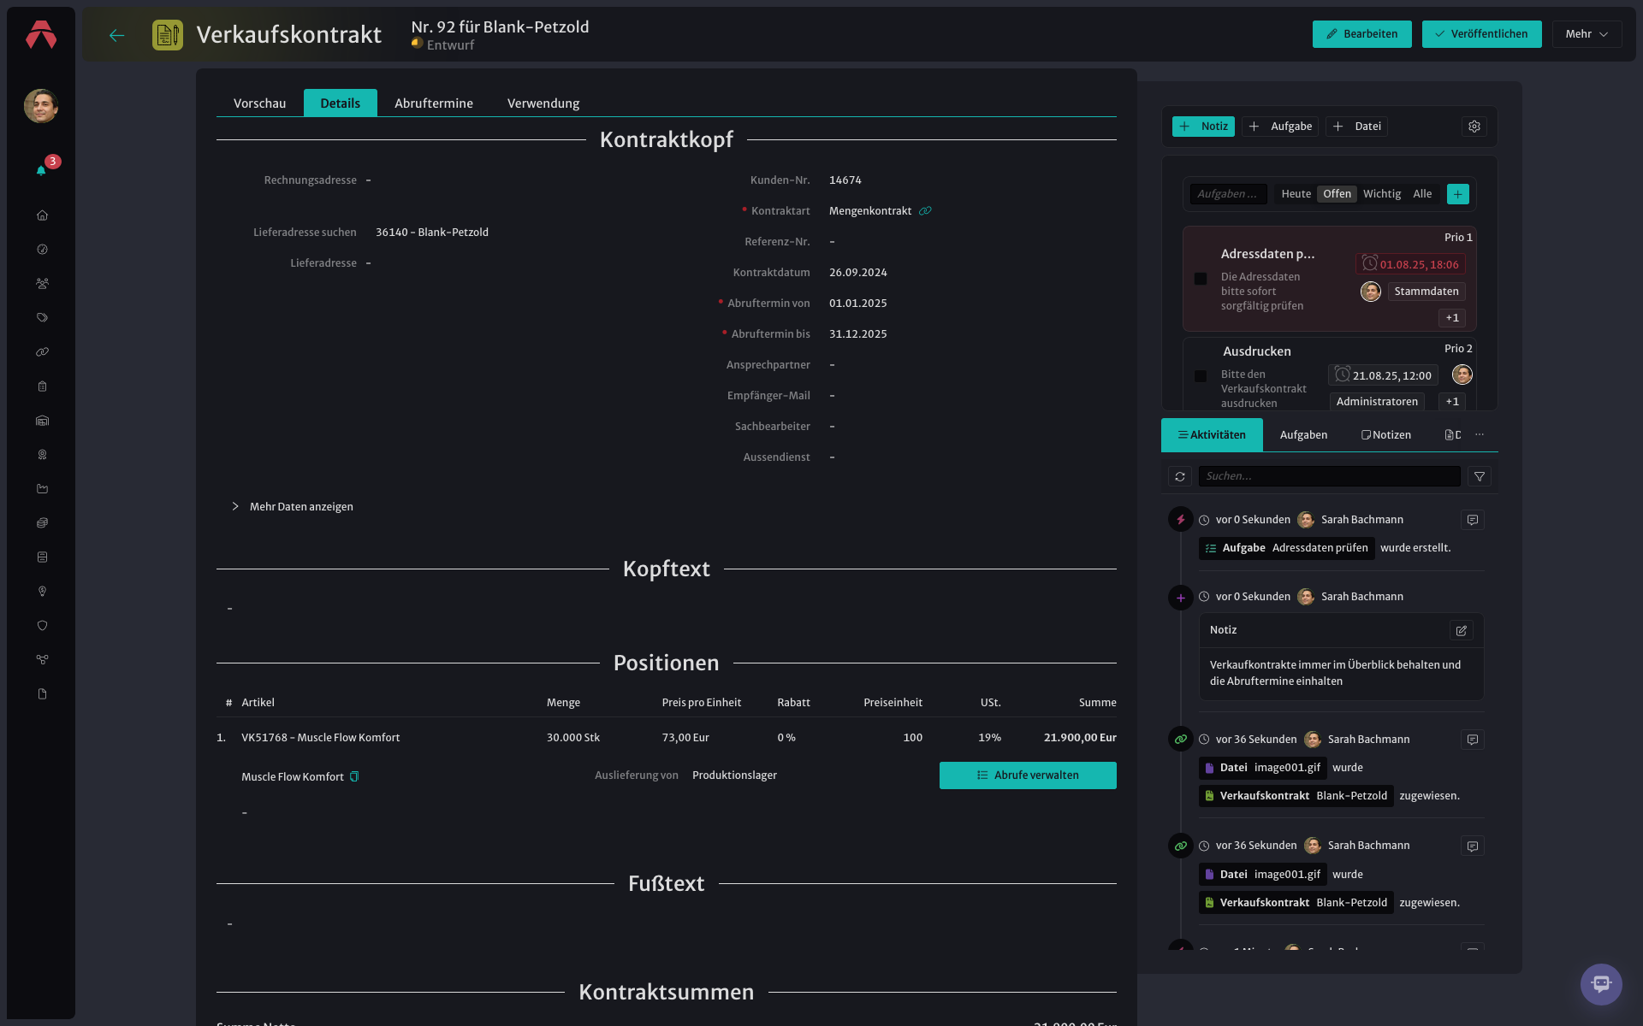Screen dimensions: 1643x1026
Task: Comment on the Adressdaten prüfen activity
Action: point(1473,520)
